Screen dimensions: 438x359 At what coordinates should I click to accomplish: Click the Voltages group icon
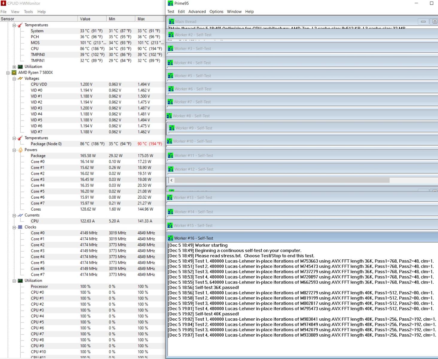20,78
